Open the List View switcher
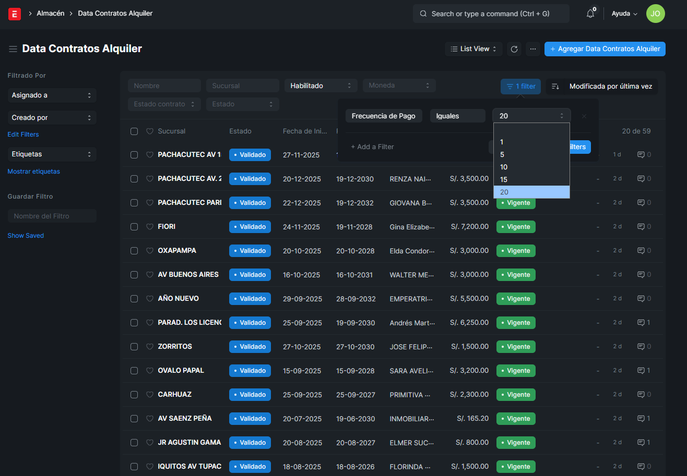 [473, 49]
